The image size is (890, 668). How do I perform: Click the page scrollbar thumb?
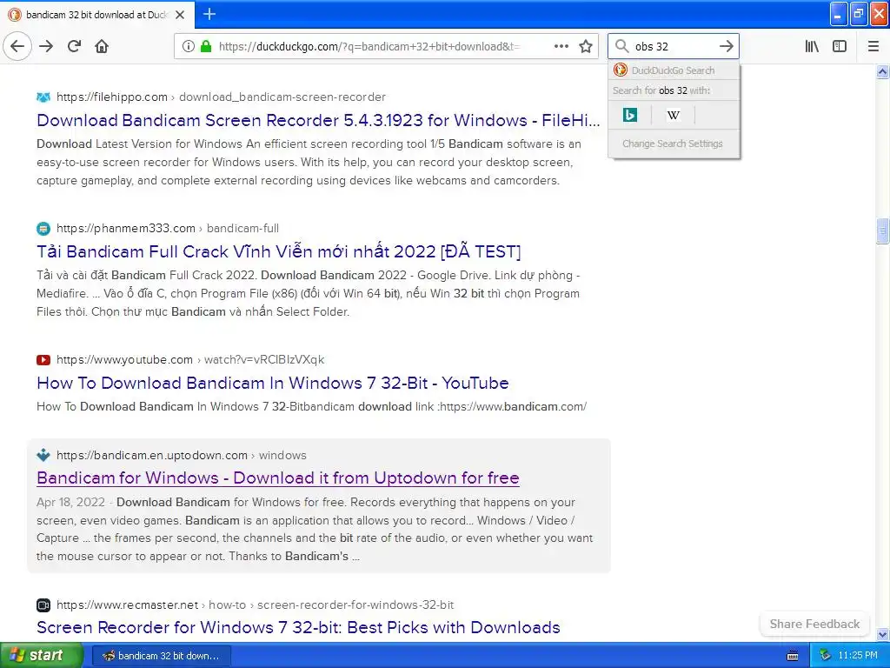882,231
